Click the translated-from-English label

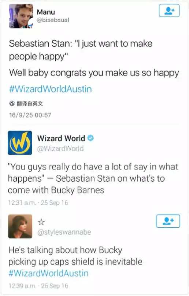tap(30, 103)
